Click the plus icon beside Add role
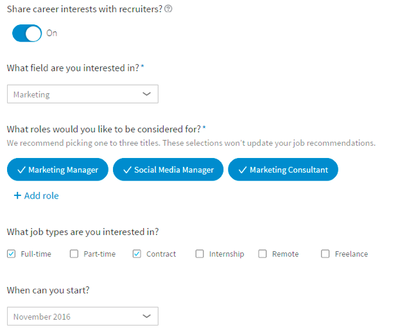416x332 pixels. (17, 196)
